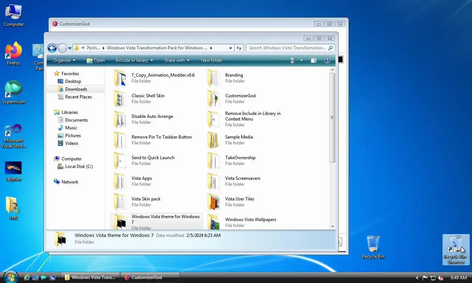Viewport: 472px width, 283px height.
Task: Select the Vista Apps folder
Action: (157, 181)
